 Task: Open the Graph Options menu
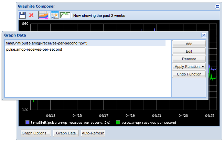click(x=36, y=133)
